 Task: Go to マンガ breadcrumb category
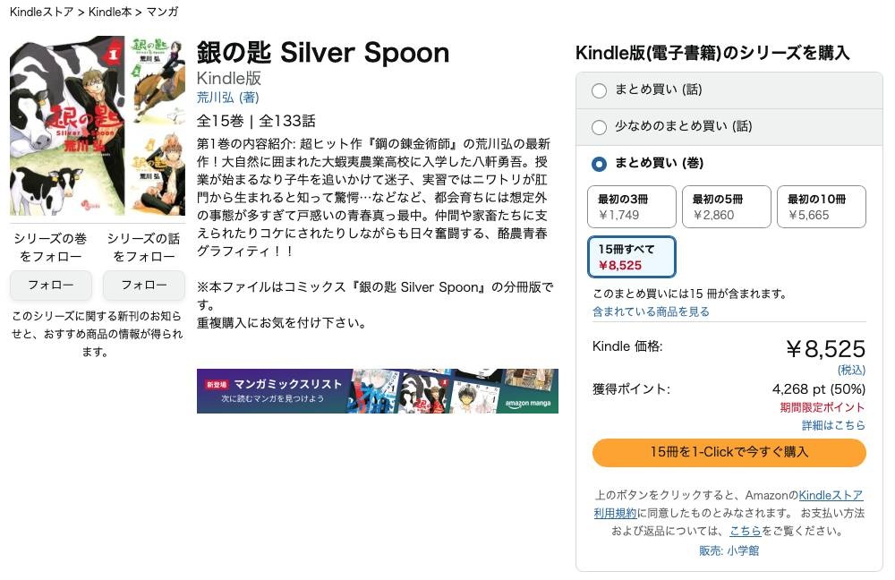[163, 12]
